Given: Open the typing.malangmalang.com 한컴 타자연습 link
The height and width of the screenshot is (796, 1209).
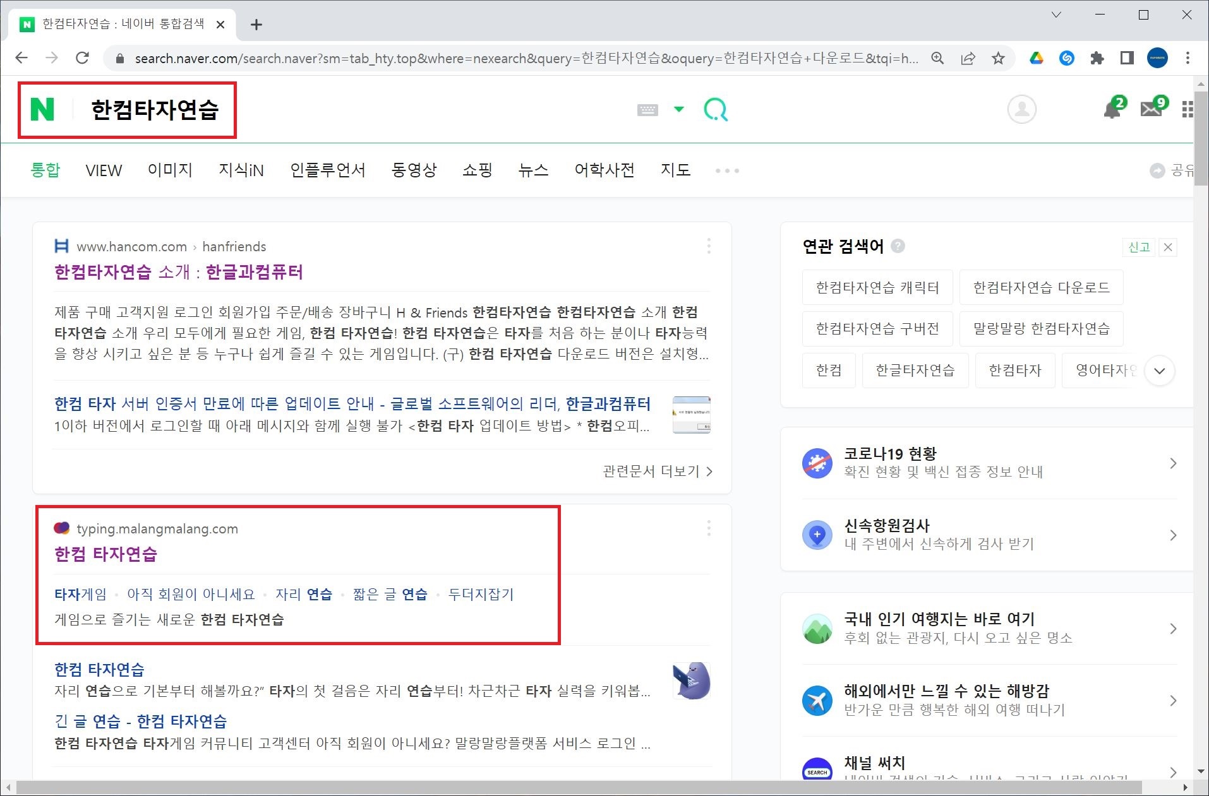Looking at the screenshot, I should [106, 554].
